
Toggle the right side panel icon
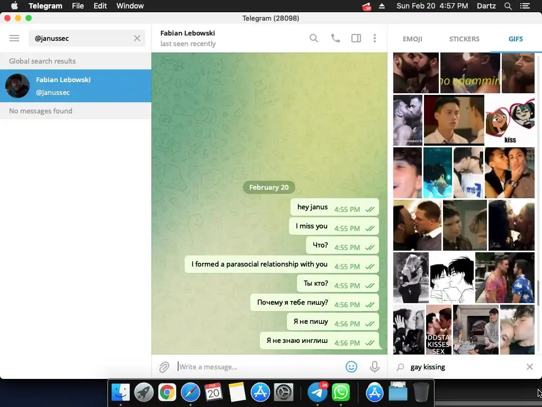tap(356, 38)
